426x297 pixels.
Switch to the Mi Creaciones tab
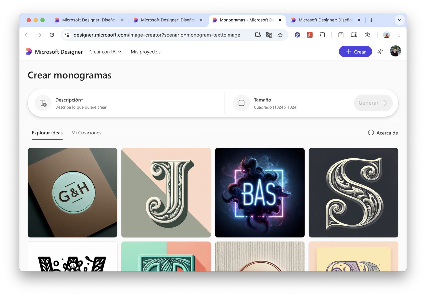tap(86, 133)
